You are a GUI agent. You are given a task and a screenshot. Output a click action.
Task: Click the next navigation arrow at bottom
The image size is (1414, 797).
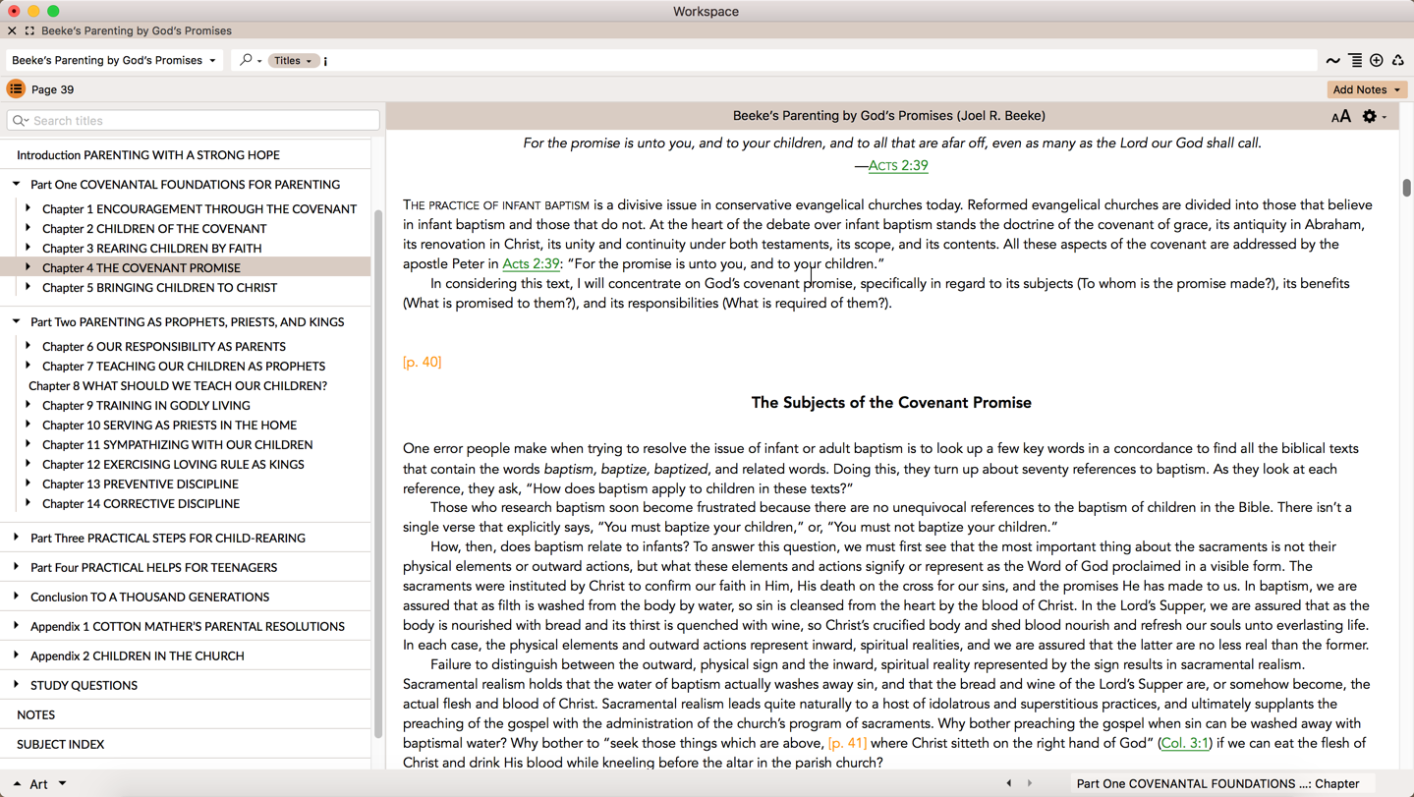[1030, 783]
